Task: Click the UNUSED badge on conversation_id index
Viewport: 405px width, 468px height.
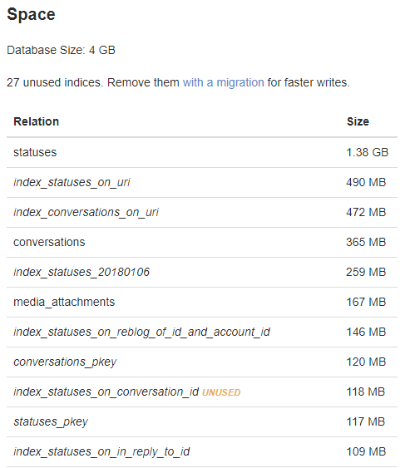Action: pyautogui.click(x=221, y=392)
